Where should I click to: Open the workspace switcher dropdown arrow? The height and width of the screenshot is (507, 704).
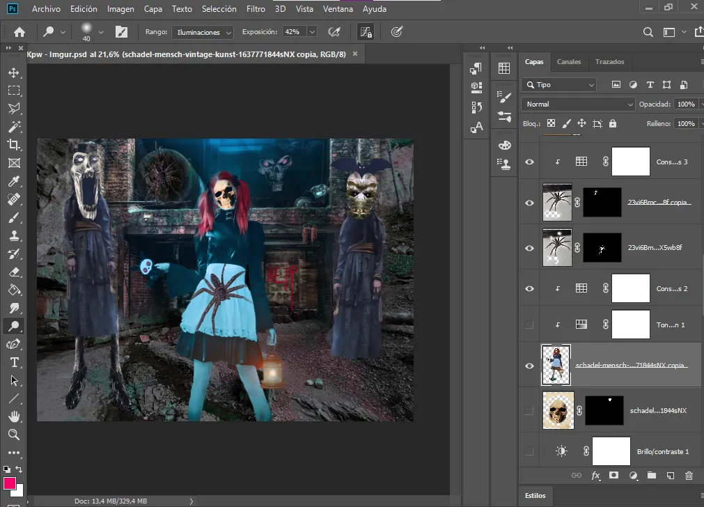point(684,32)
